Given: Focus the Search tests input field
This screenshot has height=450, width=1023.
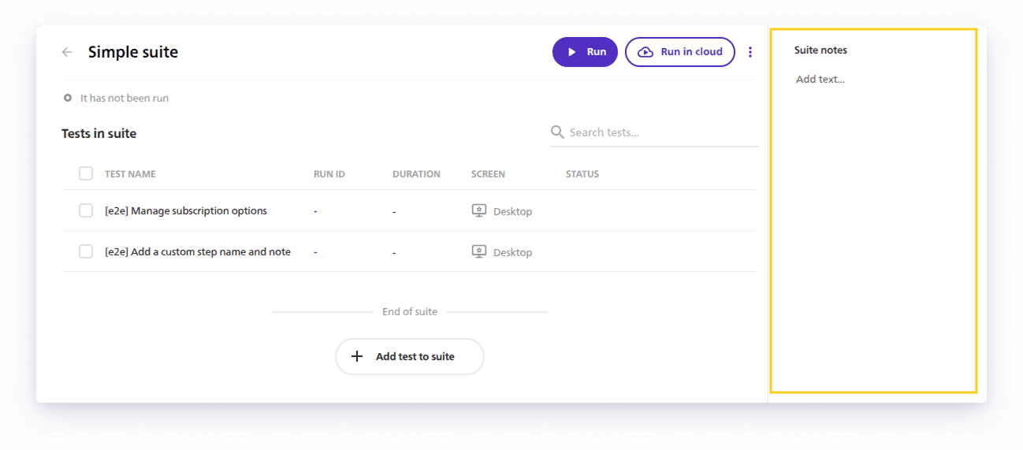Looking at the screenshot, I should pos(660,132).
